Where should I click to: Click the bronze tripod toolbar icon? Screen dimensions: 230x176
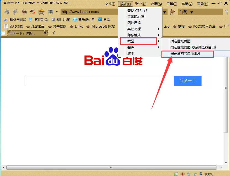[51, 12]
